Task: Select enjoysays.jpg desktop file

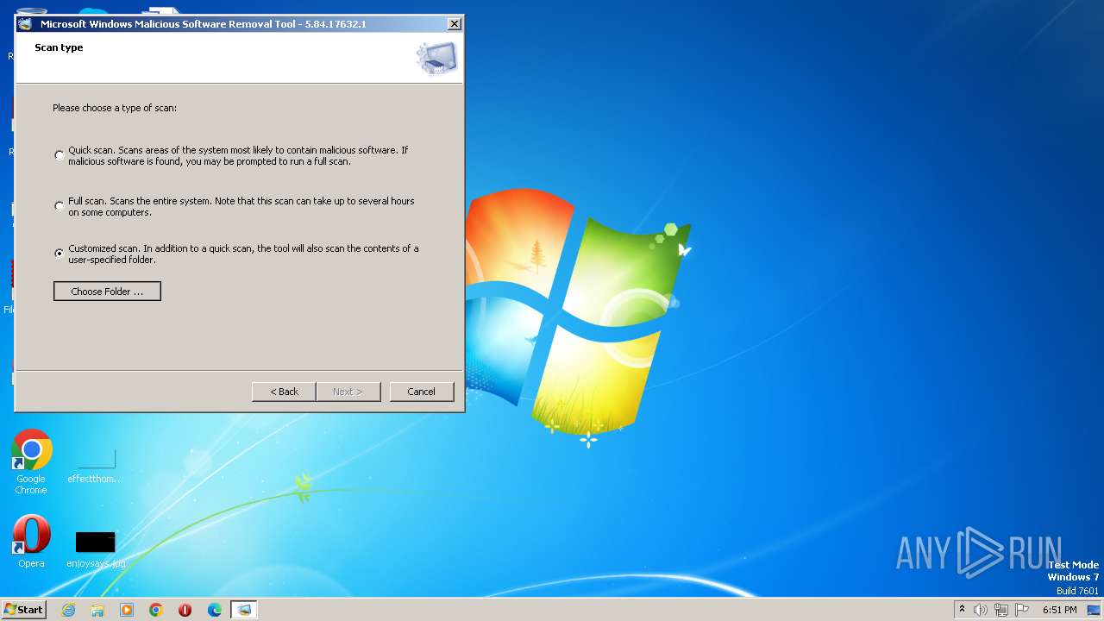Action: click(96, 549)
